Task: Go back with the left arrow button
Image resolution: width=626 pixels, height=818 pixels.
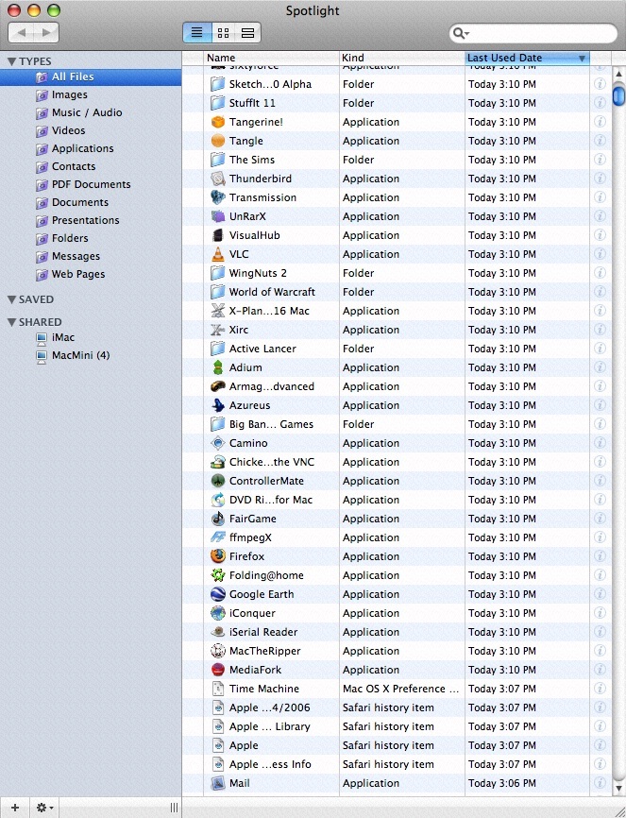Action: coord(22,33)
